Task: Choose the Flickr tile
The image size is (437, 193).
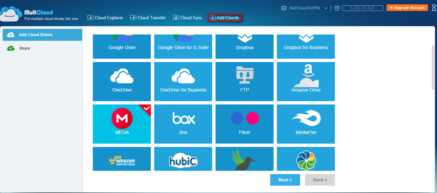Action: [244, 124]
